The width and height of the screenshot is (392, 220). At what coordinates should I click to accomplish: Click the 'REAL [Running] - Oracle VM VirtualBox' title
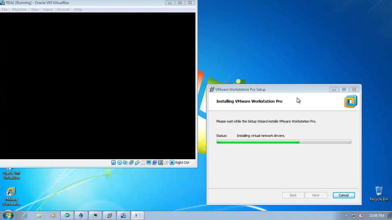point(38,3)
